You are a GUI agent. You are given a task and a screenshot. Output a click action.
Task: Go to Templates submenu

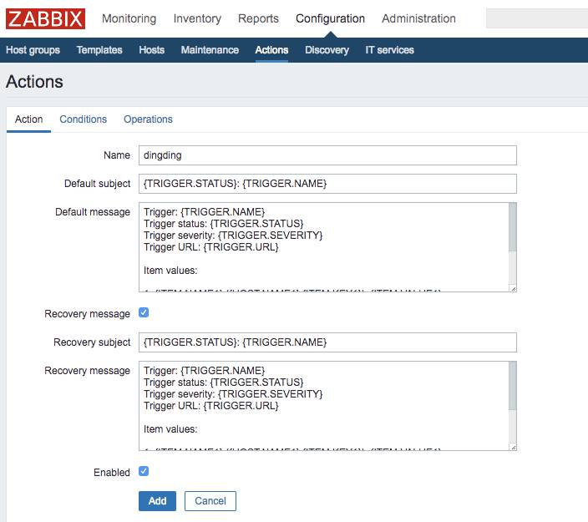click(99, 50)
